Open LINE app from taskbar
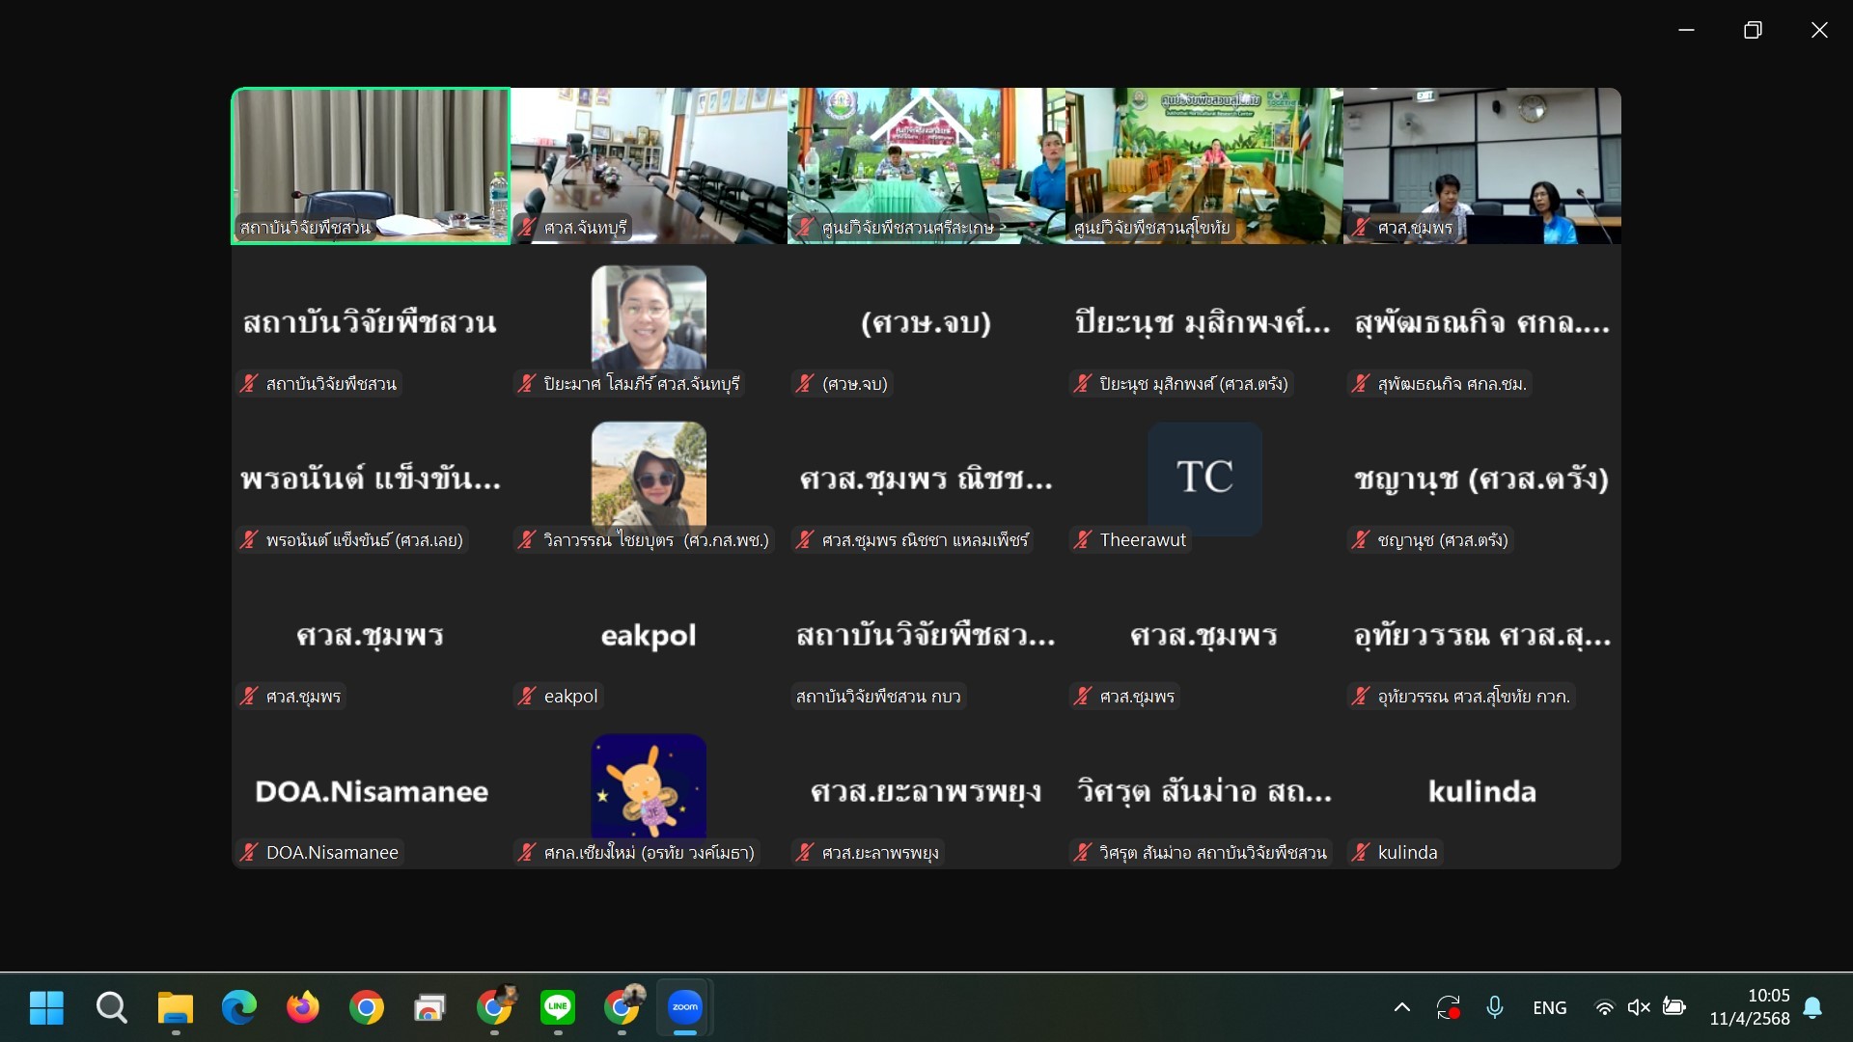 click(558, 1007)
